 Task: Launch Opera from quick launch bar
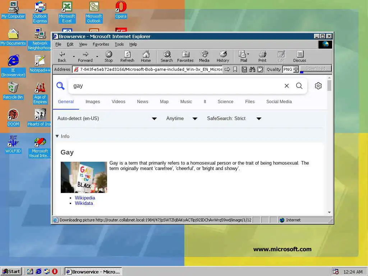point(55,272)
